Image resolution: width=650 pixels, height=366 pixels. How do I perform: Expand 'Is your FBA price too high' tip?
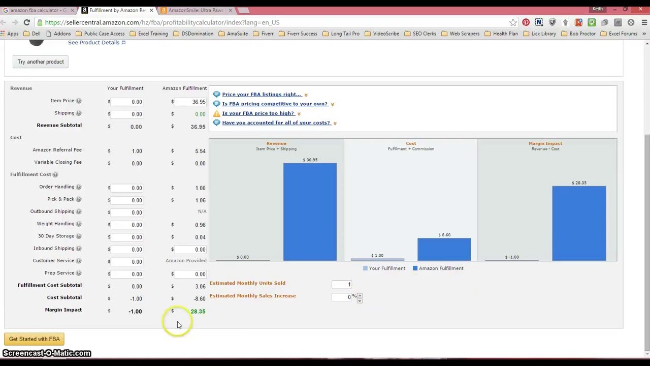pos(299,114)
